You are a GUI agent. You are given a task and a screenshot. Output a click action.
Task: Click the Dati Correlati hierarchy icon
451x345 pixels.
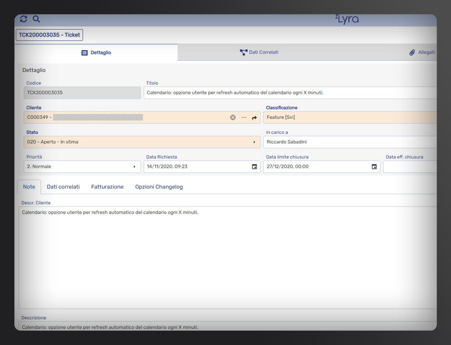point(243,52)
